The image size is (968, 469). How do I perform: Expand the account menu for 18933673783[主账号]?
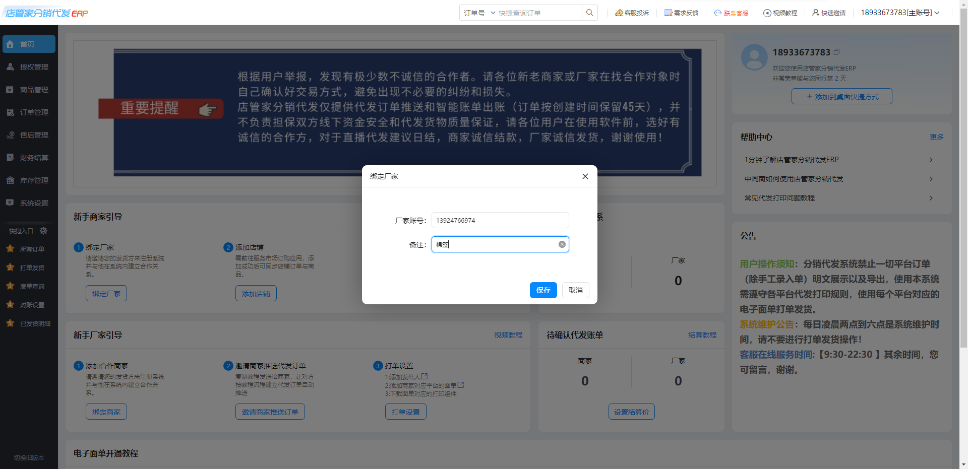(900, 12)
